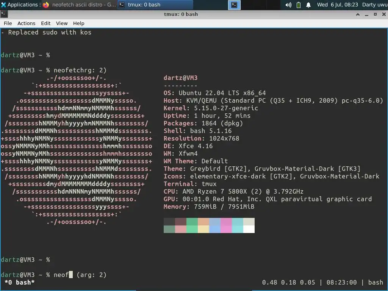The image size is (388, 291).
Task: Open the clock showing Wed 6 Jul, 08:23
Action: [x=338, y=5]
